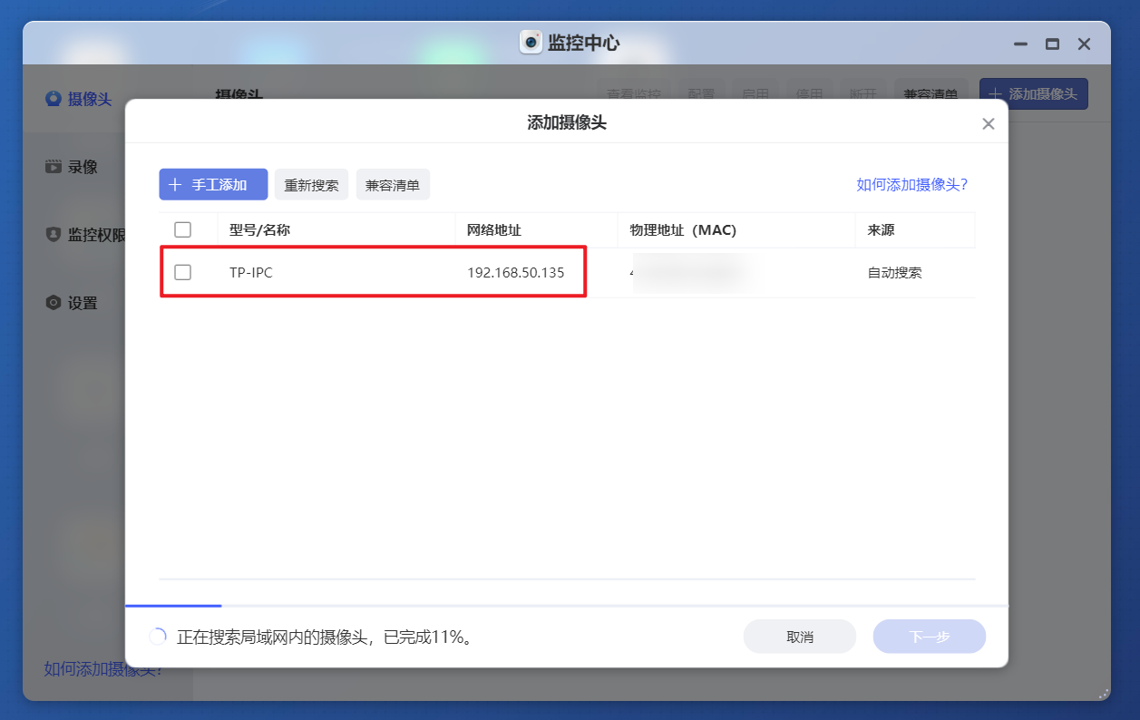
Task: Click the 下一步 next step button
Action: 929,637
